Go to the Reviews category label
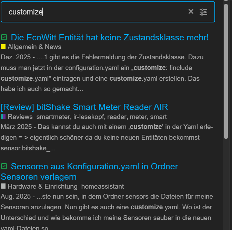The image size is (232, 230). 20,117
